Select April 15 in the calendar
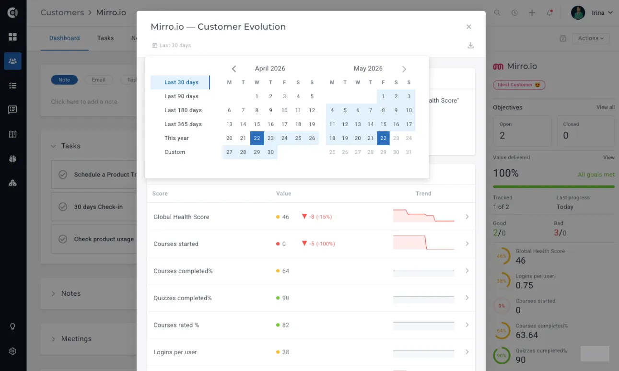Image resolution: width=619 pixels, height=371 pixels. tap(257, 124)
